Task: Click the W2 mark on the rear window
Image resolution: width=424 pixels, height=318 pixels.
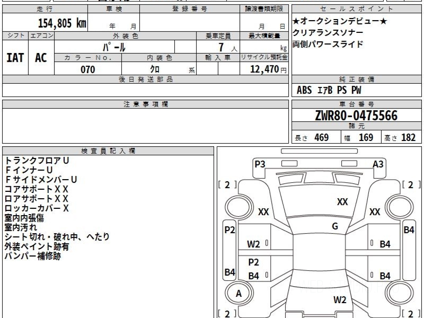Action: point(340,300)
